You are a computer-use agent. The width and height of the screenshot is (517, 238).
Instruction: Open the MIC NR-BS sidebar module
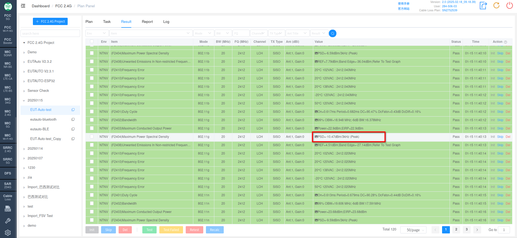(8, 65)
